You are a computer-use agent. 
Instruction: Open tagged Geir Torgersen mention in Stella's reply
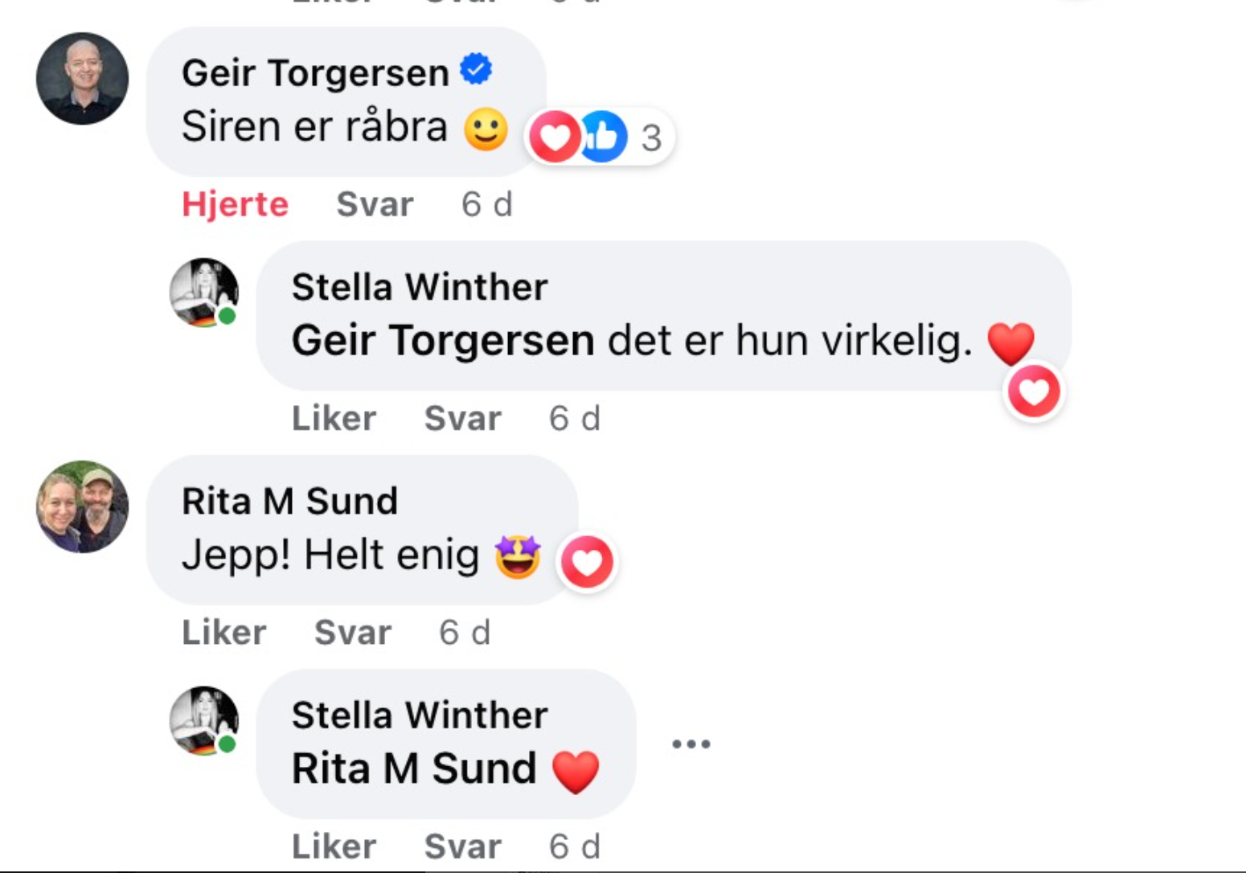(443, 340)
